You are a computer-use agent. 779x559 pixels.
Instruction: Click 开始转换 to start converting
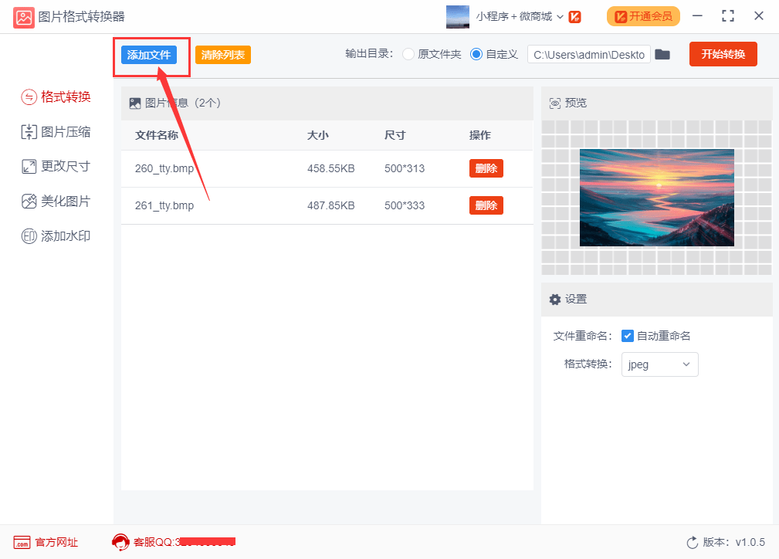coord(723,54)
